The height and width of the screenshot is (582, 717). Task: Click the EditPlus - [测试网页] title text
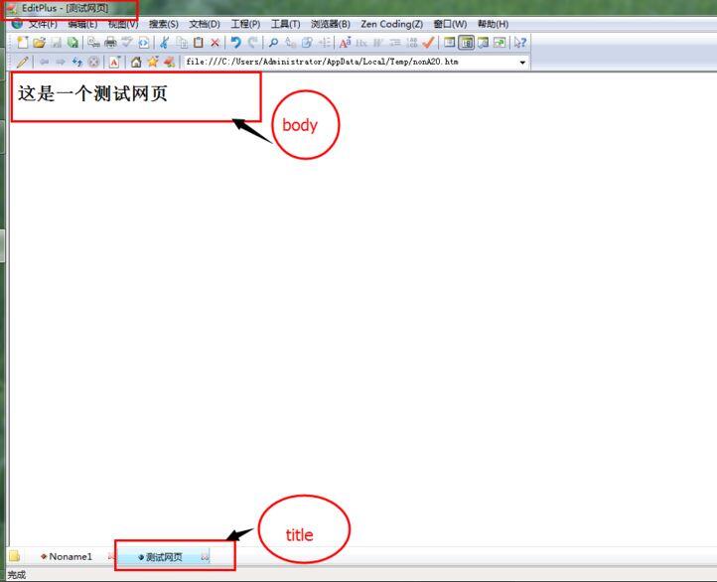(x=65, y=8)
